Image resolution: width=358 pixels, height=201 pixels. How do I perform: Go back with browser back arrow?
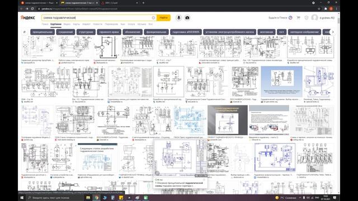tap(21, 9)
